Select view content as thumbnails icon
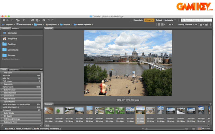This screenshot has height=134, width=215. coord(199,129)
